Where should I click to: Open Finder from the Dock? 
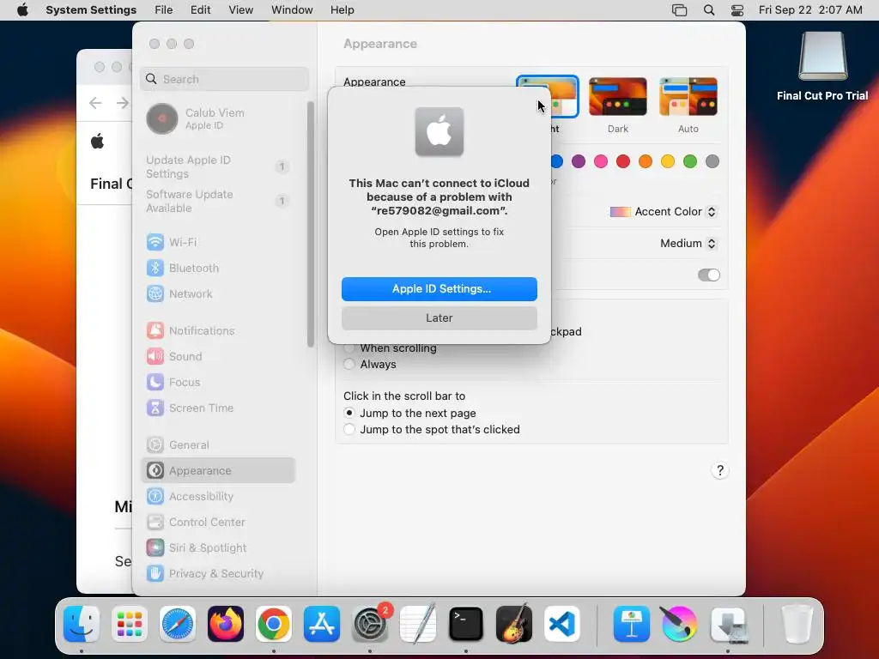82,624
